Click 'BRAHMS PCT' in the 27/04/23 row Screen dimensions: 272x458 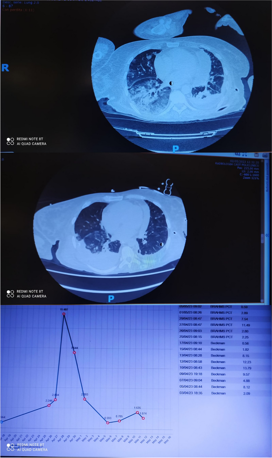221,325
